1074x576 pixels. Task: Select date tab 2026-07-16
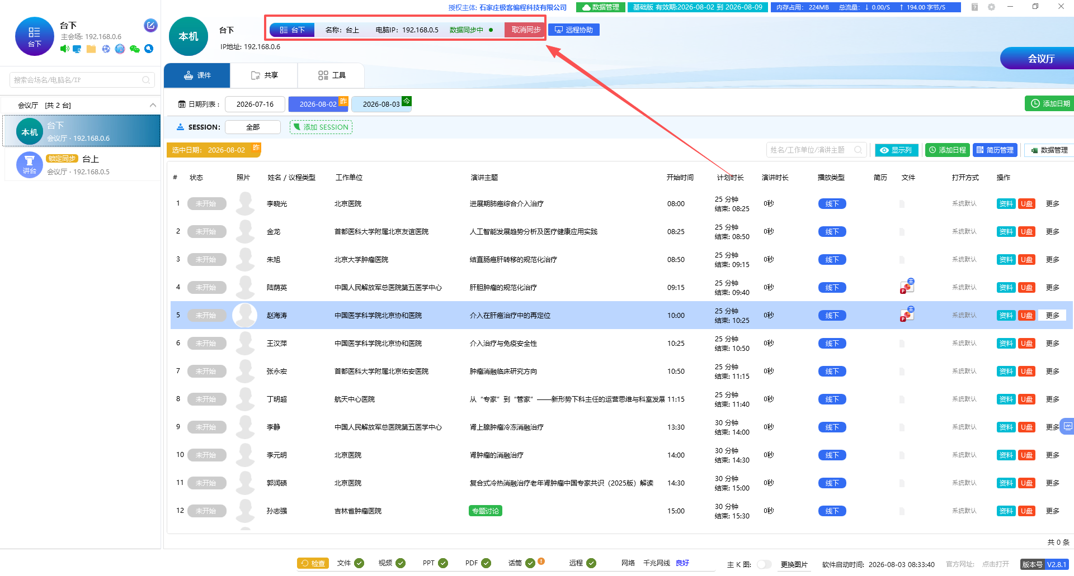point(255,104)
